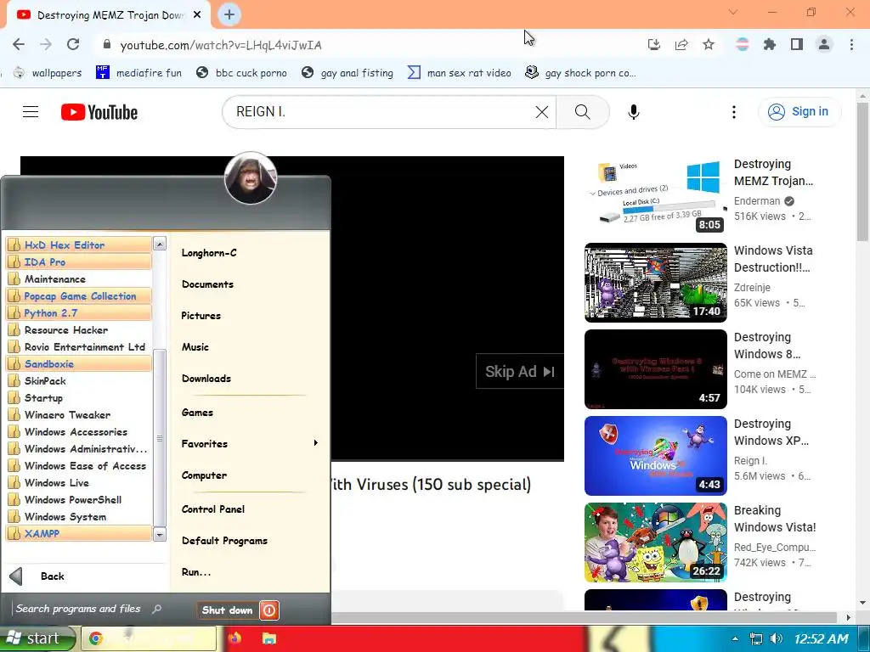Clear the YouTube search box text

coord(541,112)
